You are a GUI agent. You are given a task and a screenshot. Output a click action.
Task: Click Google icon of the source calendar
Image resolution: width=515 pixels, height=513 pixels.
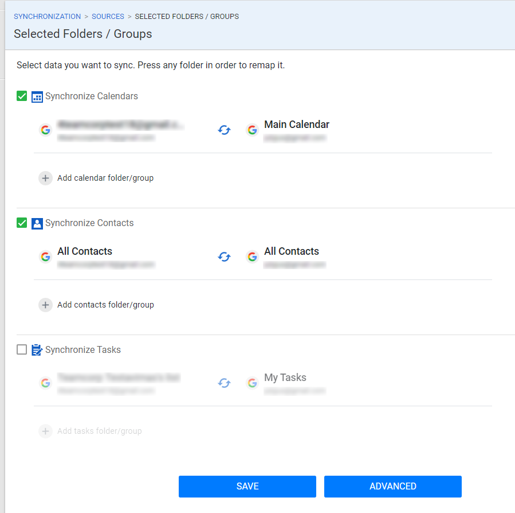pyautogui.click(x=46, y=130)
